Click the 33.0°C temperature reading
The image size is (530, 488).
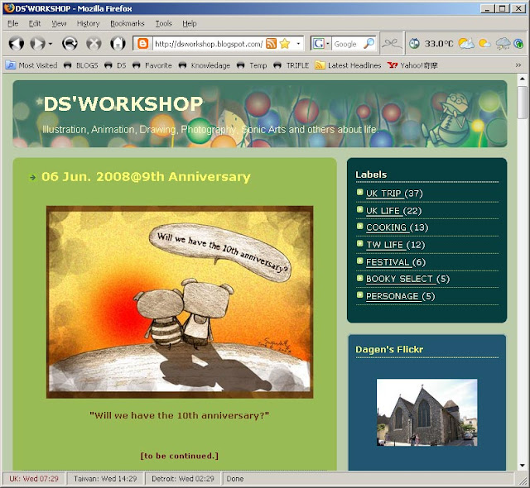tap(438, 44)
